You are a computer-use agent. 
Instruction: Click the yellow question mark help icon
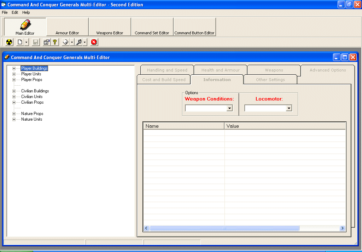click(x=55, y=42)
